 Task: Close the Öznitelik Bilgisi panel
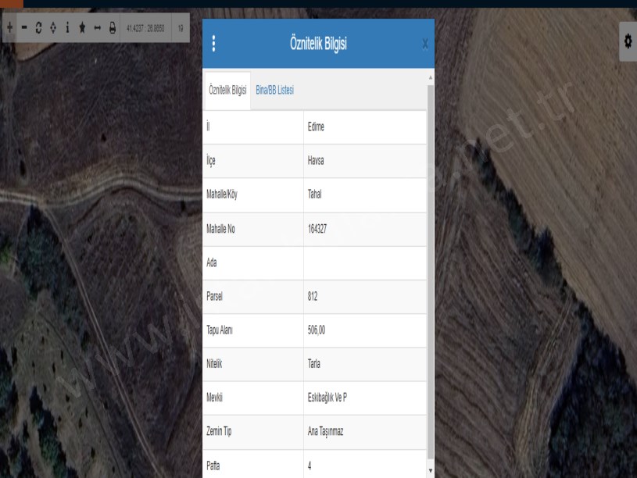(x=424, y=45)
